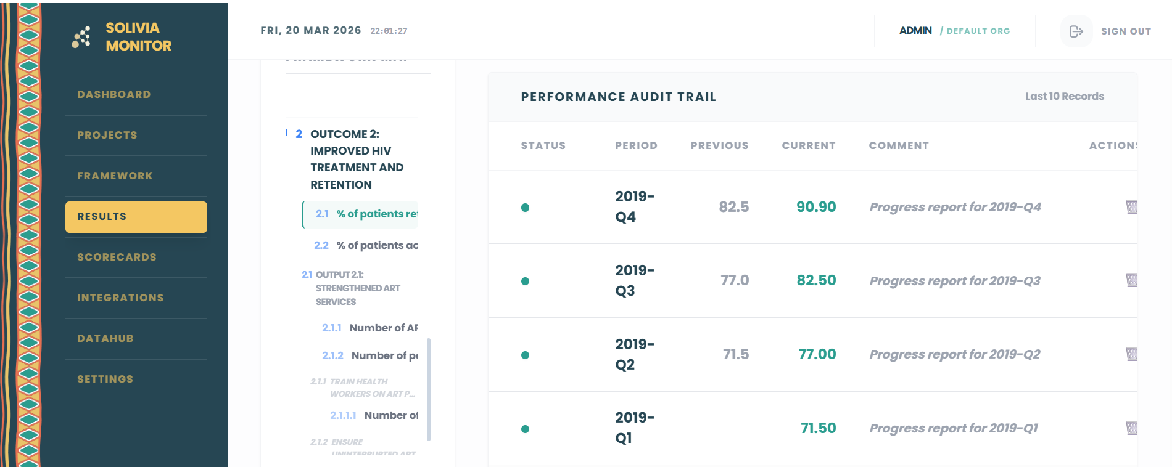Screen dimensions: 1172x467
Task: Delete the 2019-Q4 audit record
Action: (x=1131, y=207)
